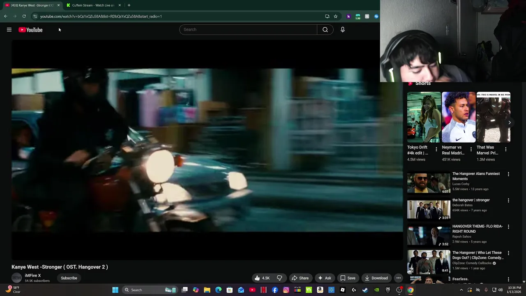This screenshot has width=526, height=296.
Task: Open options for That Was Marvel short
Action: tap(506, 150)
